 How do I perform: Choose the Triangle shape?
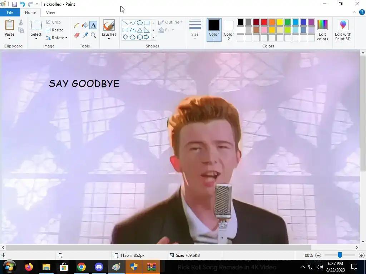pyautogui.click(x=140, y=30)
